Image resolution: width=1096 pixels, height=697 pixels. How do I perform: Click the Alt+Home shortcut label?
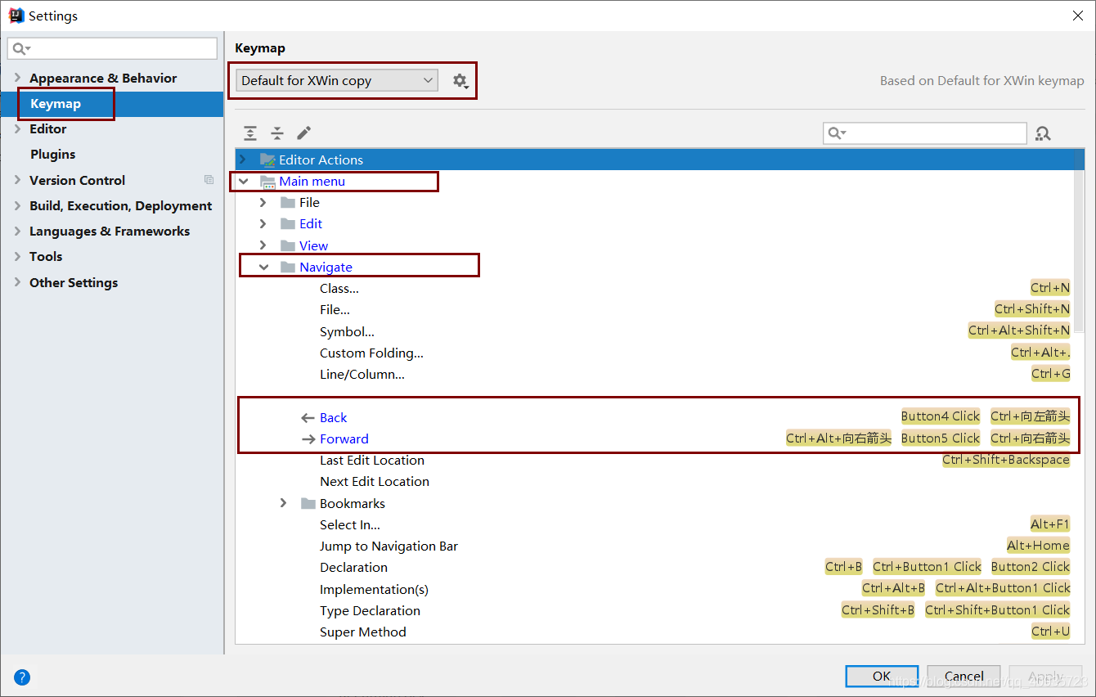tap(1038, 546)
